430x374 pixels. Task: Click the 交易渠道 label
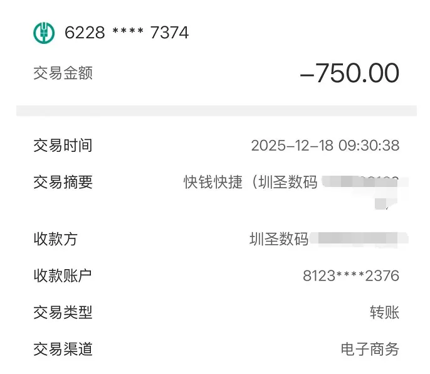(x=63, y=348)
